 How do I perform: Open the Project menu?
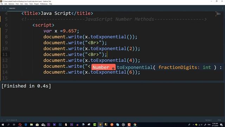(37, 4)
